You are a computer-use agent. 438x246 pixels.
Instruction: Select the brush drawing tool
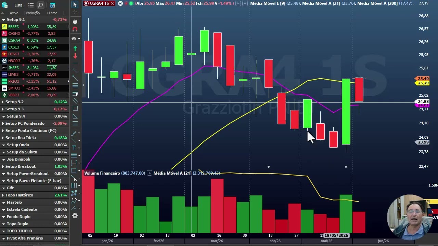click(74, 133)
